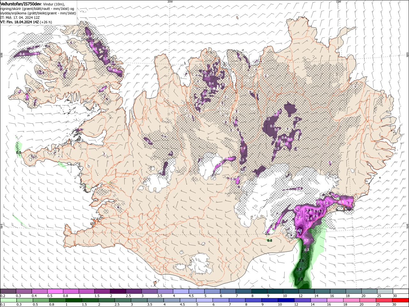This screenshot has width=409, height=307.
Task: Pick the violet swatch labeled 12 in the rain scale
Action: click(302, 300)
